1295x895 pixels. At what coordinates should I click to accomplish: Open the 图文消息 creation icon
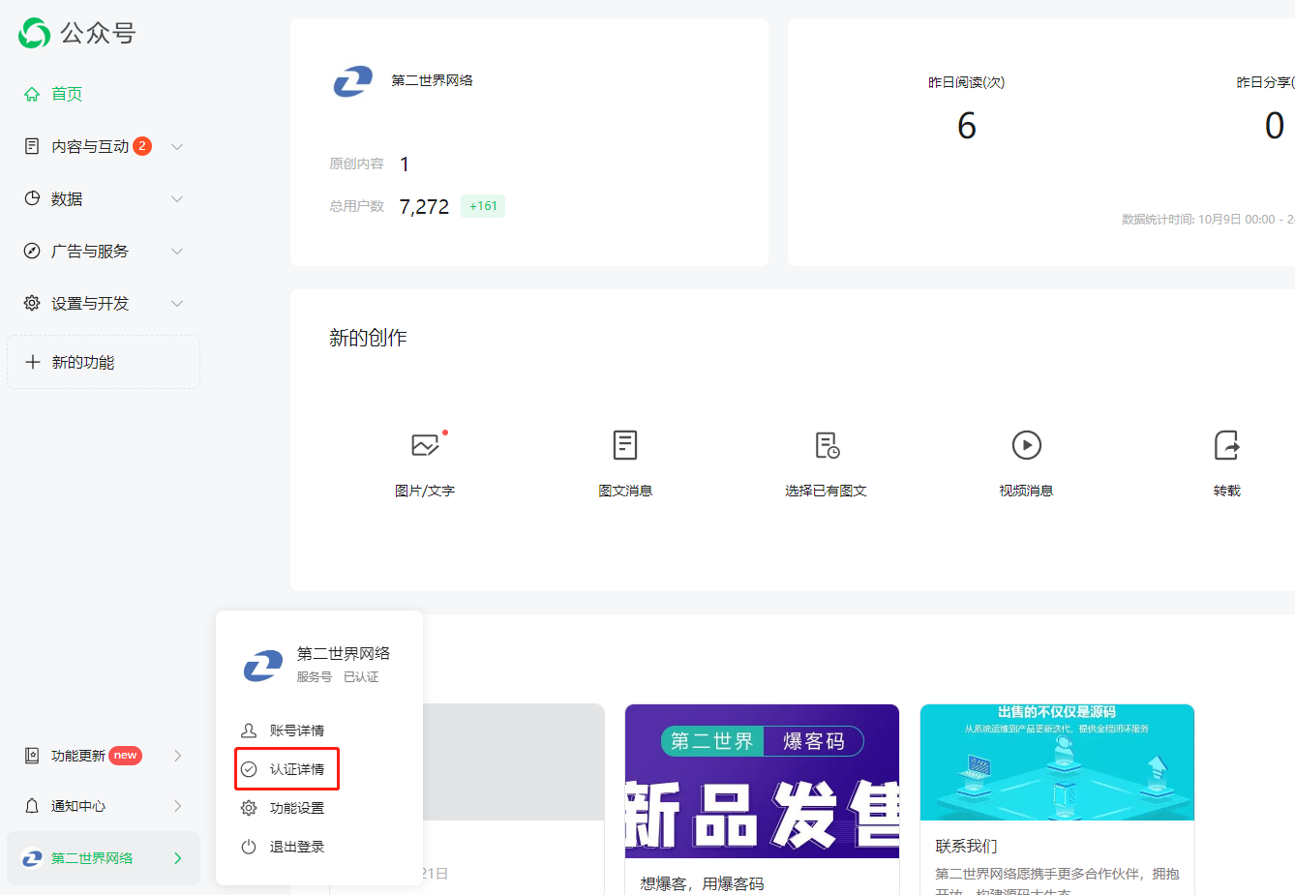[x=625, y=445]
